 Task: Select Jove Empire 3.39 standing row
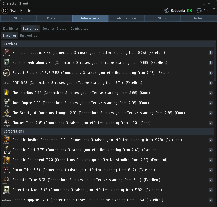pyautogui.click(x=107, y=103)
